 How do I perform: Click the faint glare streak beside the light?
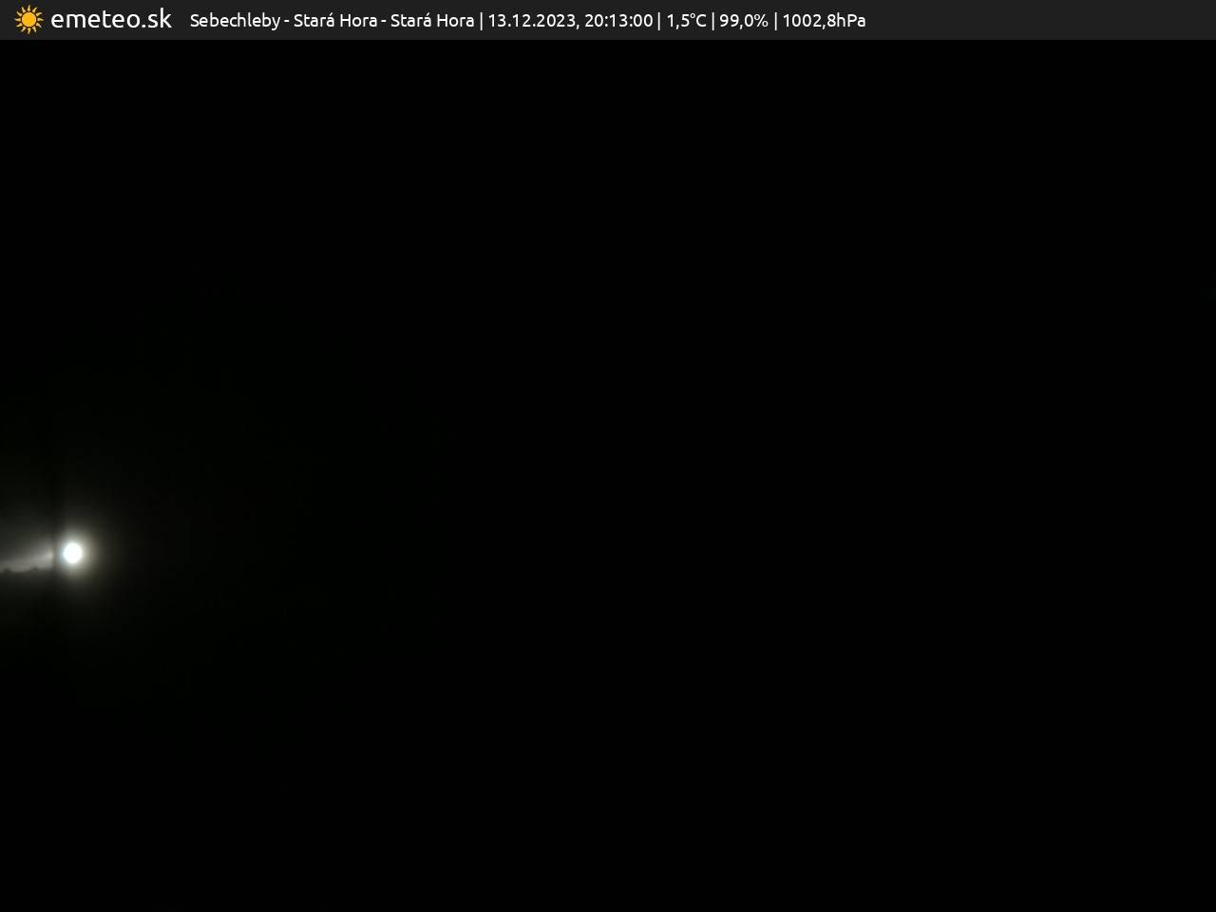coord(27,559)
